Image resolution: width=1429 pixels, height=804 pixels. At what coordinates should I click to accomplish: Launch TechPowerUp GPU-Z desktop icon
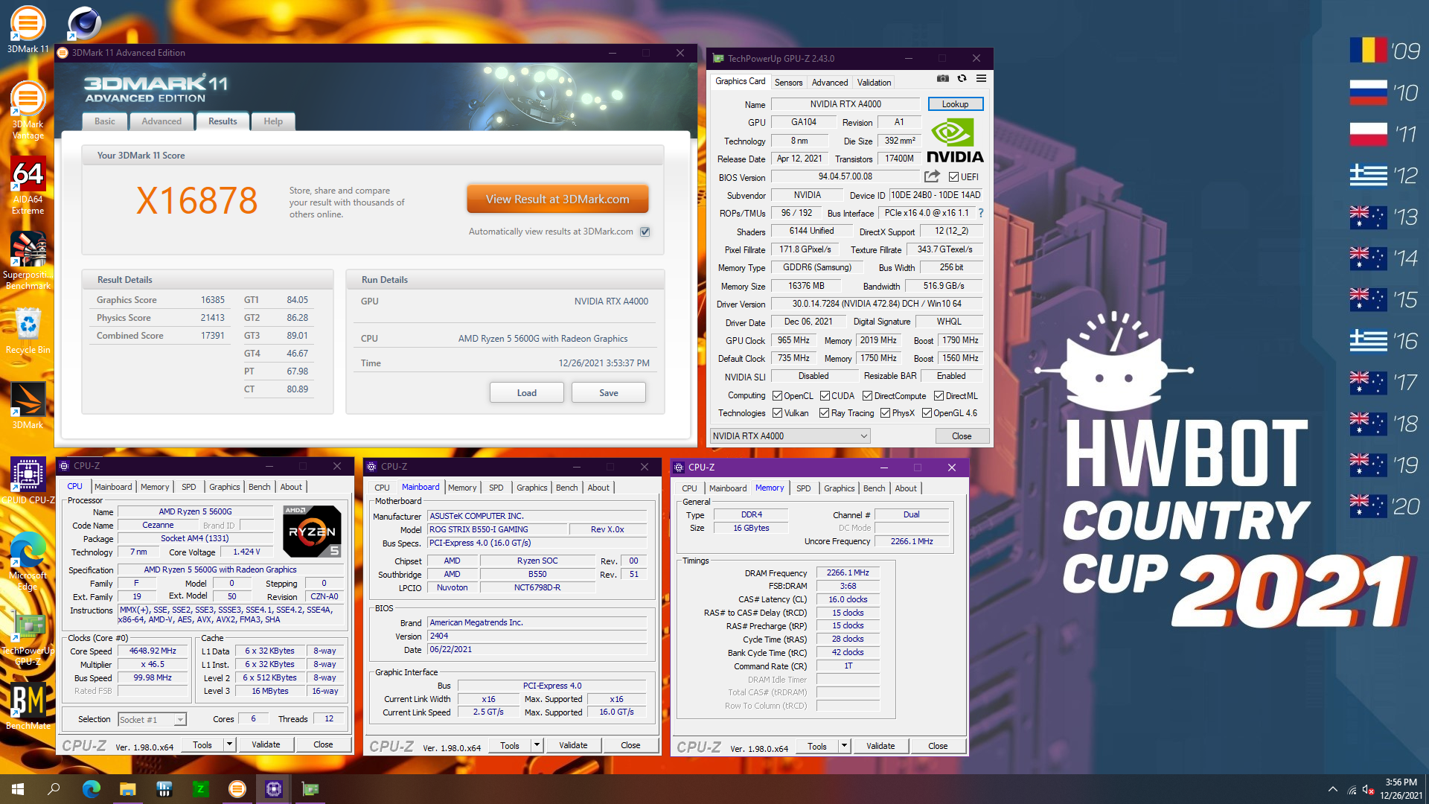28,638
